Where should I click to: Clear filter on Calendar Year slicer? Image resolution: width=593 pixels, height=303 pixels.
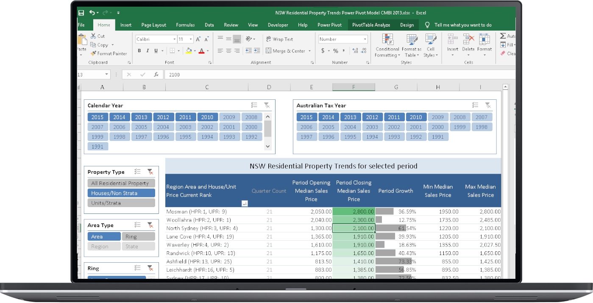267,105
